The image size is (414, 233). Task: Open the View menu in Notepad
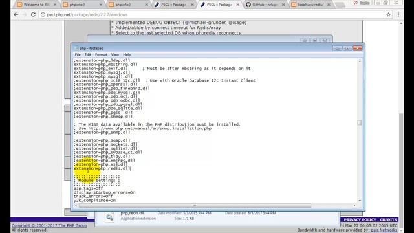click(115, 54)
